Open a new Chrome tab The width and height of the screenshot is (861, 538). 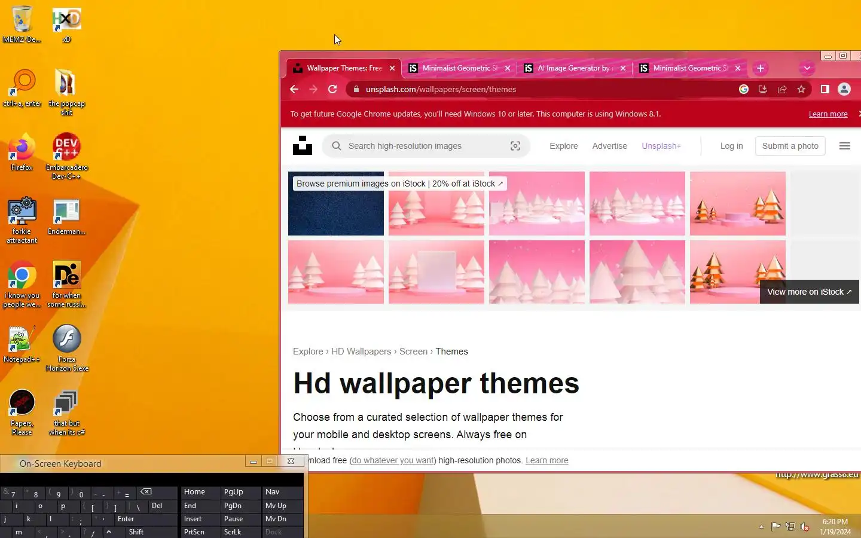[761, 68]
